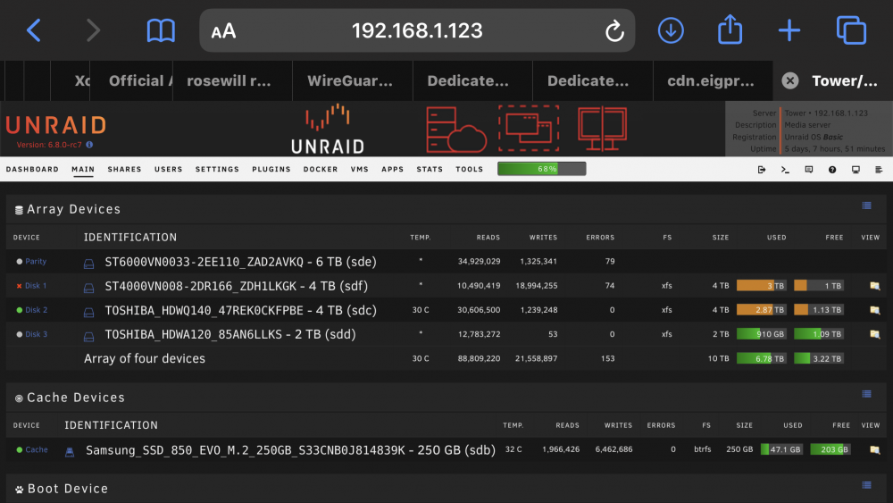Image resolution: width=893 pixels, height=503 pixels.
Task: Browse Disk 3 with view folder icon
Action: pos(875,334)
